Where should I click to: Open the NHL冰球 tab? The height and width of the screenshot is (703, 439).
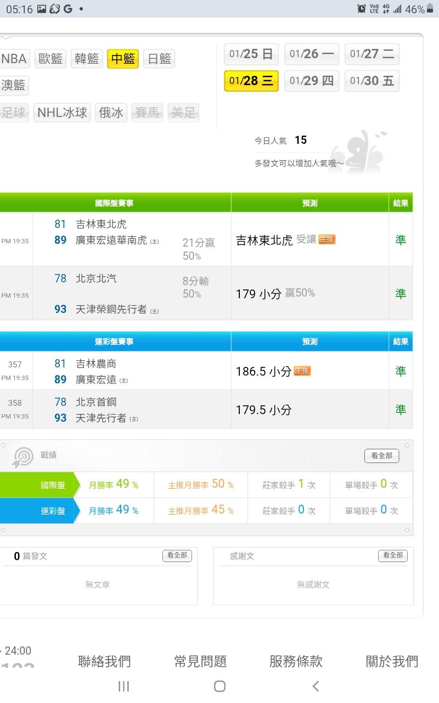pos(62,113)
